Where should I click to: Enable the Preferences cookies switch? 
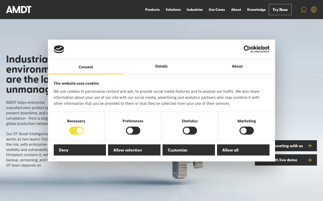point(133,131)
